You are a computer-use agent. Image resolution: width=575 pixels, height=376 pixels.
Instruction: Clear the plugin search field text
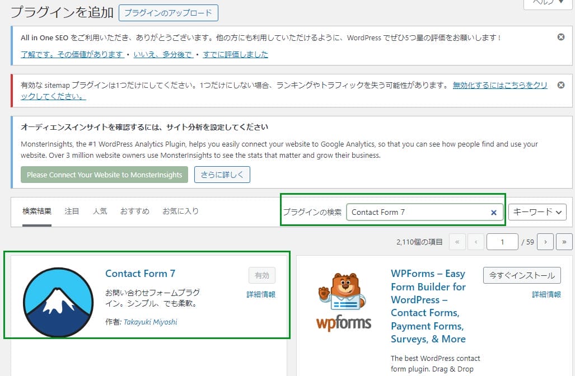494,213
